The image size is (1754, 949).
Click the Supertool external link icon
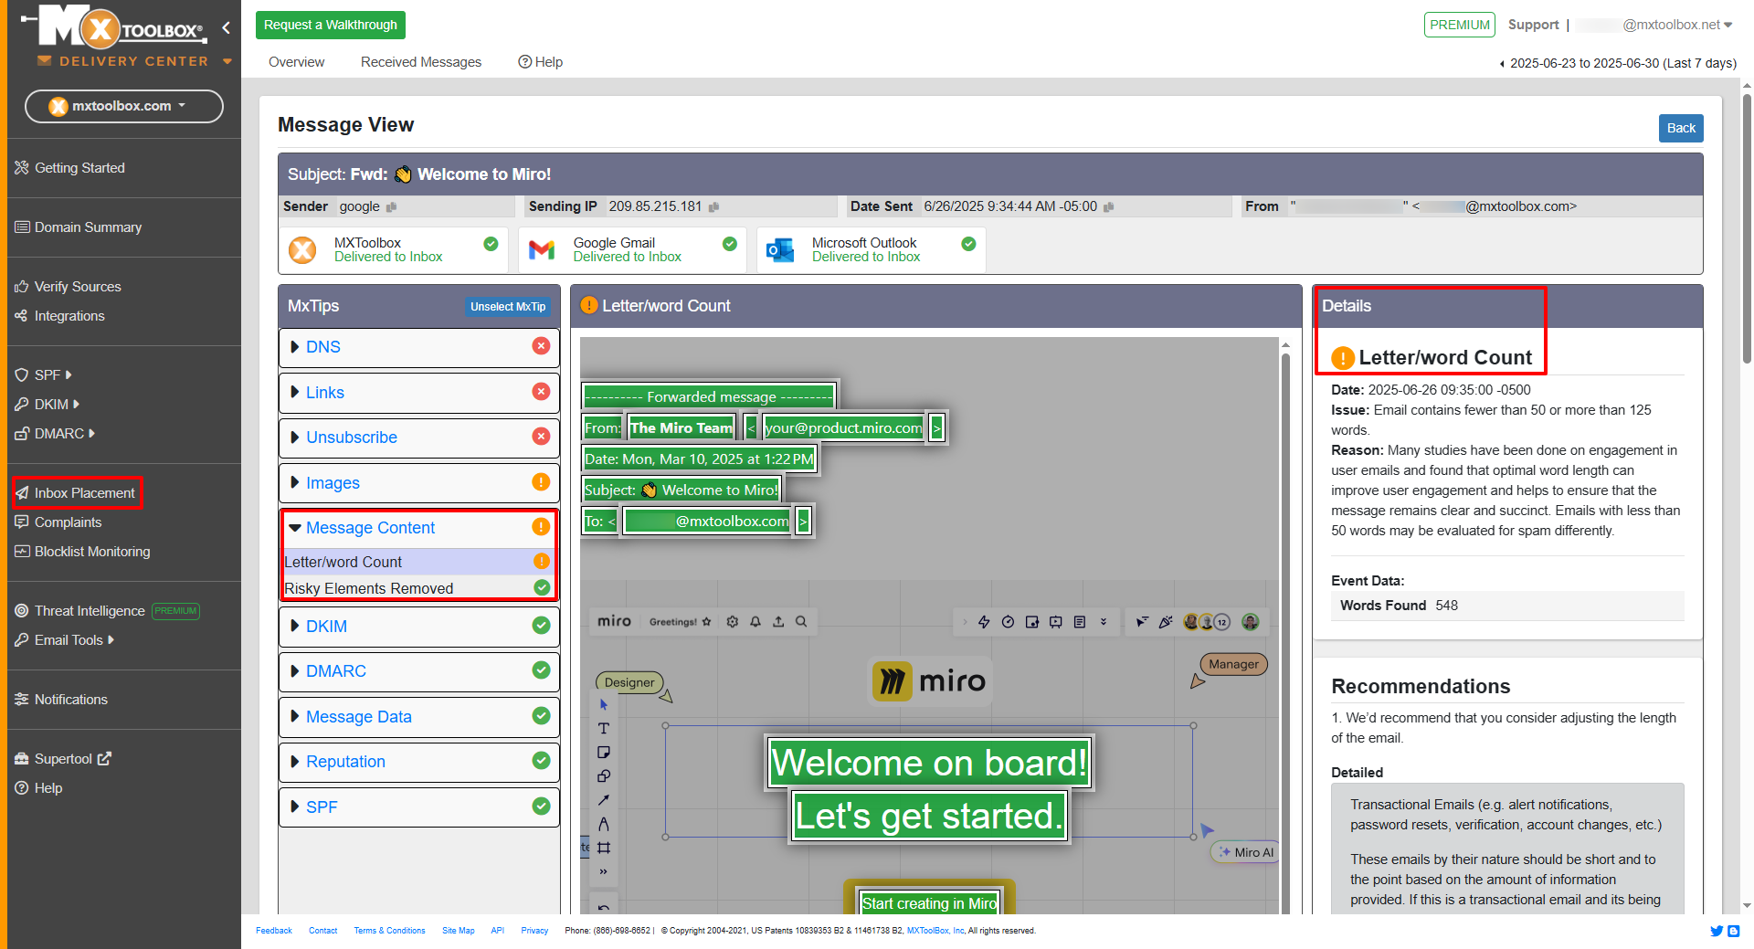pos(104,758)
